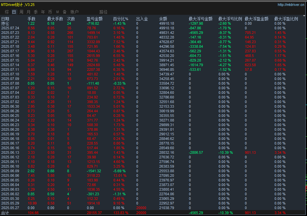Screen dimensions: 307x216
Task: Select the 2025.07.24 date row
Action: (x=10, y=28)
